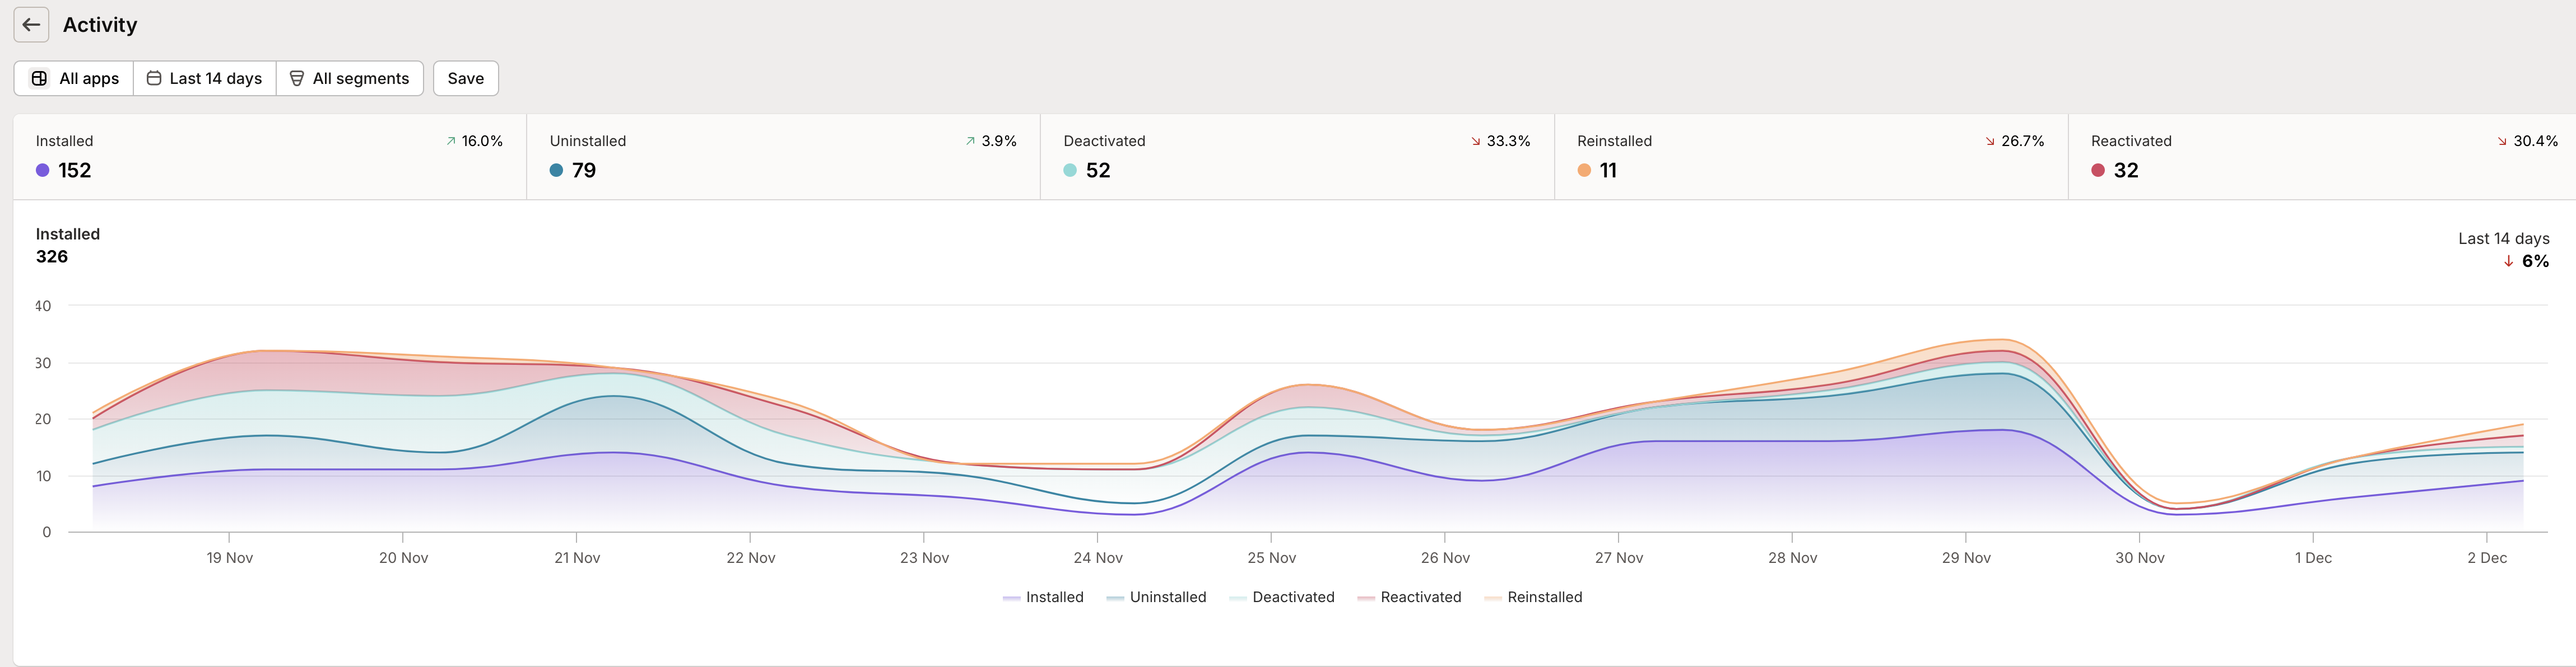Viewport: 2576px width, 667px height.
Task: Click the back arrow button
Action: click(31, 25)
